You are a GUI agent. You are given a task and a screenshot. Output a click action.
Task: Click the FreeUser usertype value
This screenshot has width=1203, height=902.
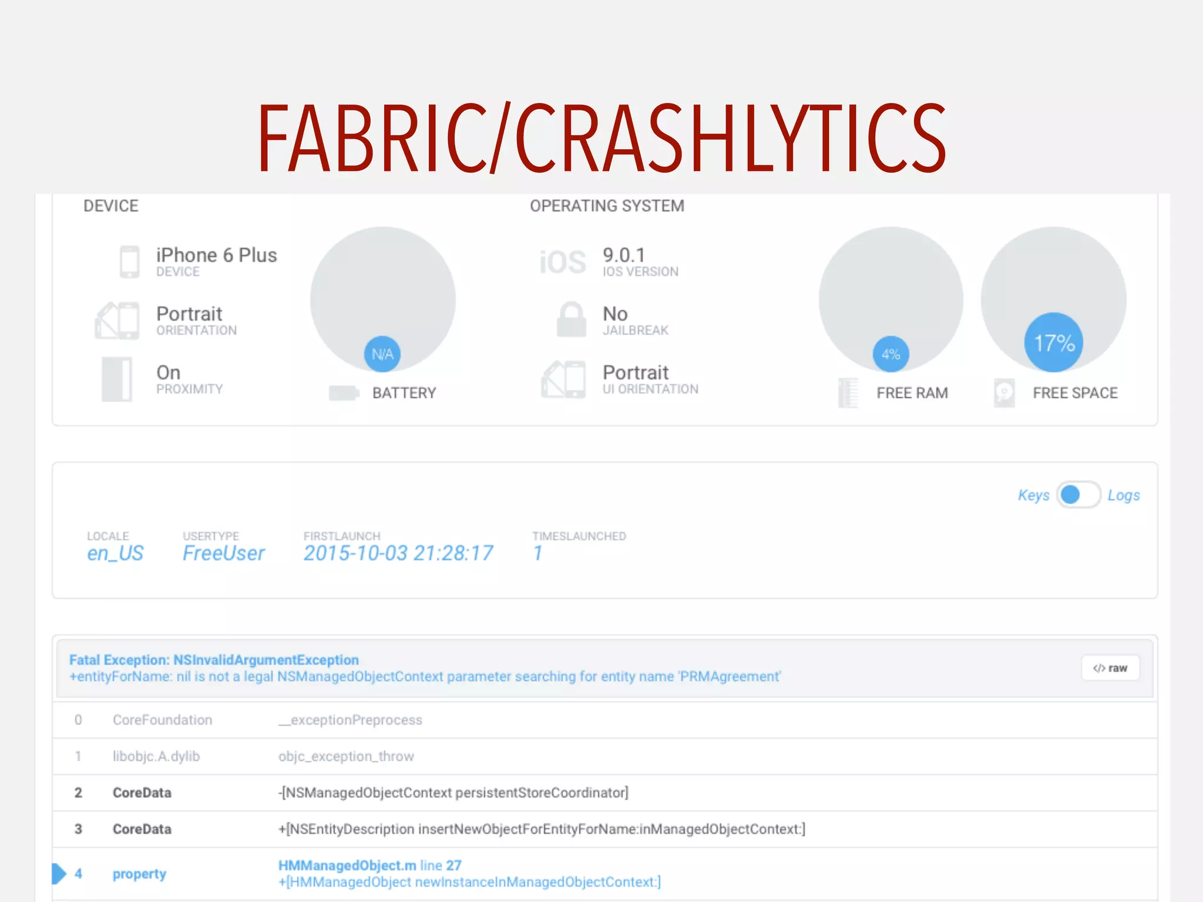223,553
